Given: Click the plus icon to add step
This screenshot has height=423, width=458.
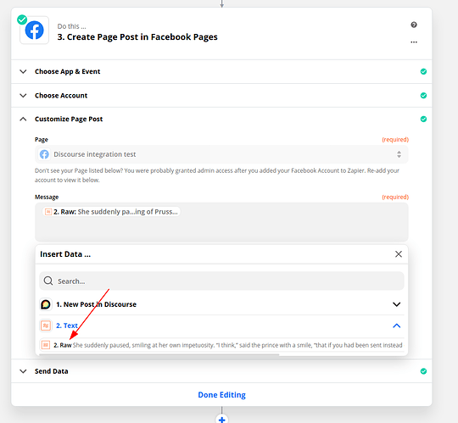Looking at the screenshot, I should tap(221, 420).
